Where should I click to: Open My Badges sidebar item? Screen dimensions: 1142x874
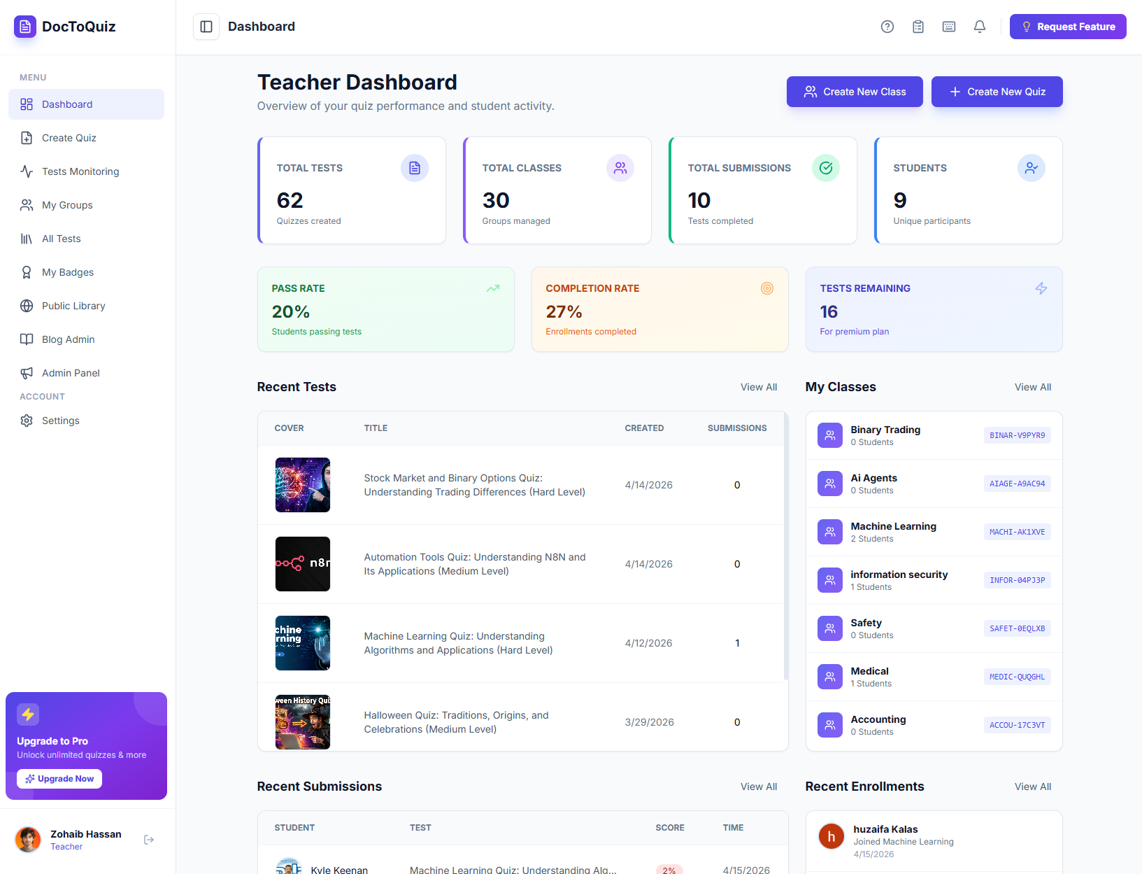(x=87, y=272)
